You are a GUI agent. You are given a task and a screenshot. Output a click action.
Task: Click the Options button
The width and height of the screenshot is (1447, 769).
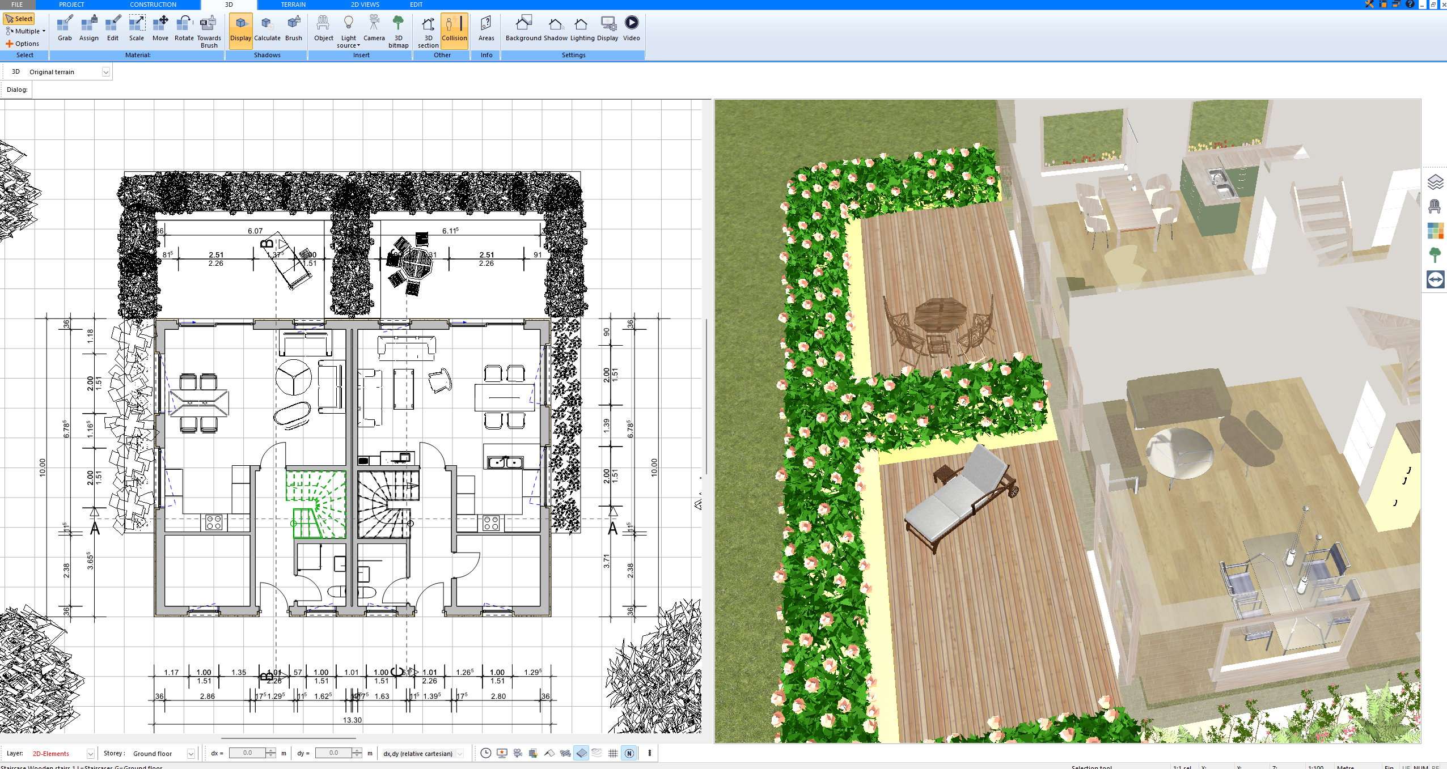point(23,44)
